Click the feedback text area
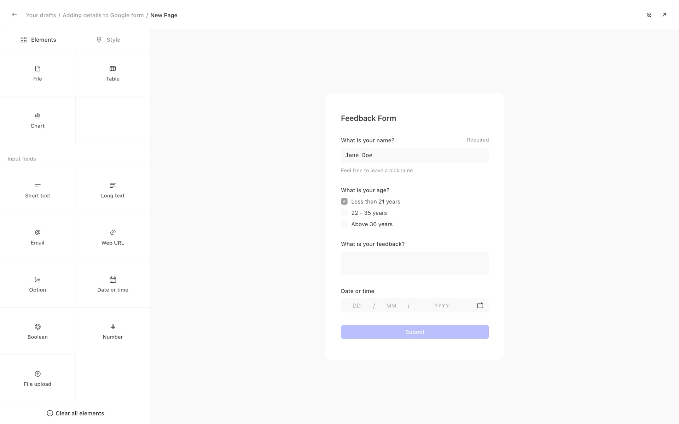Viewport: 679px width, 424px height. [414, 263]
